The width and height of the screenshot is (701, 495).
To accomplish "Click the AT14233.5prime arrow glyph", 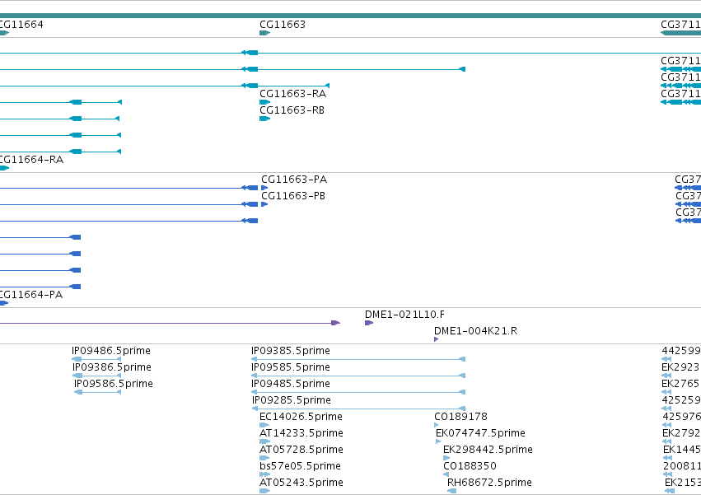I will click(x=264, y=441).
